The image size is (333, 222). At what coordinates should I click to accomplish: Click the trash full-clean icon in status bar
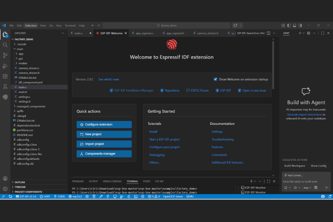(x=94, y=197)
